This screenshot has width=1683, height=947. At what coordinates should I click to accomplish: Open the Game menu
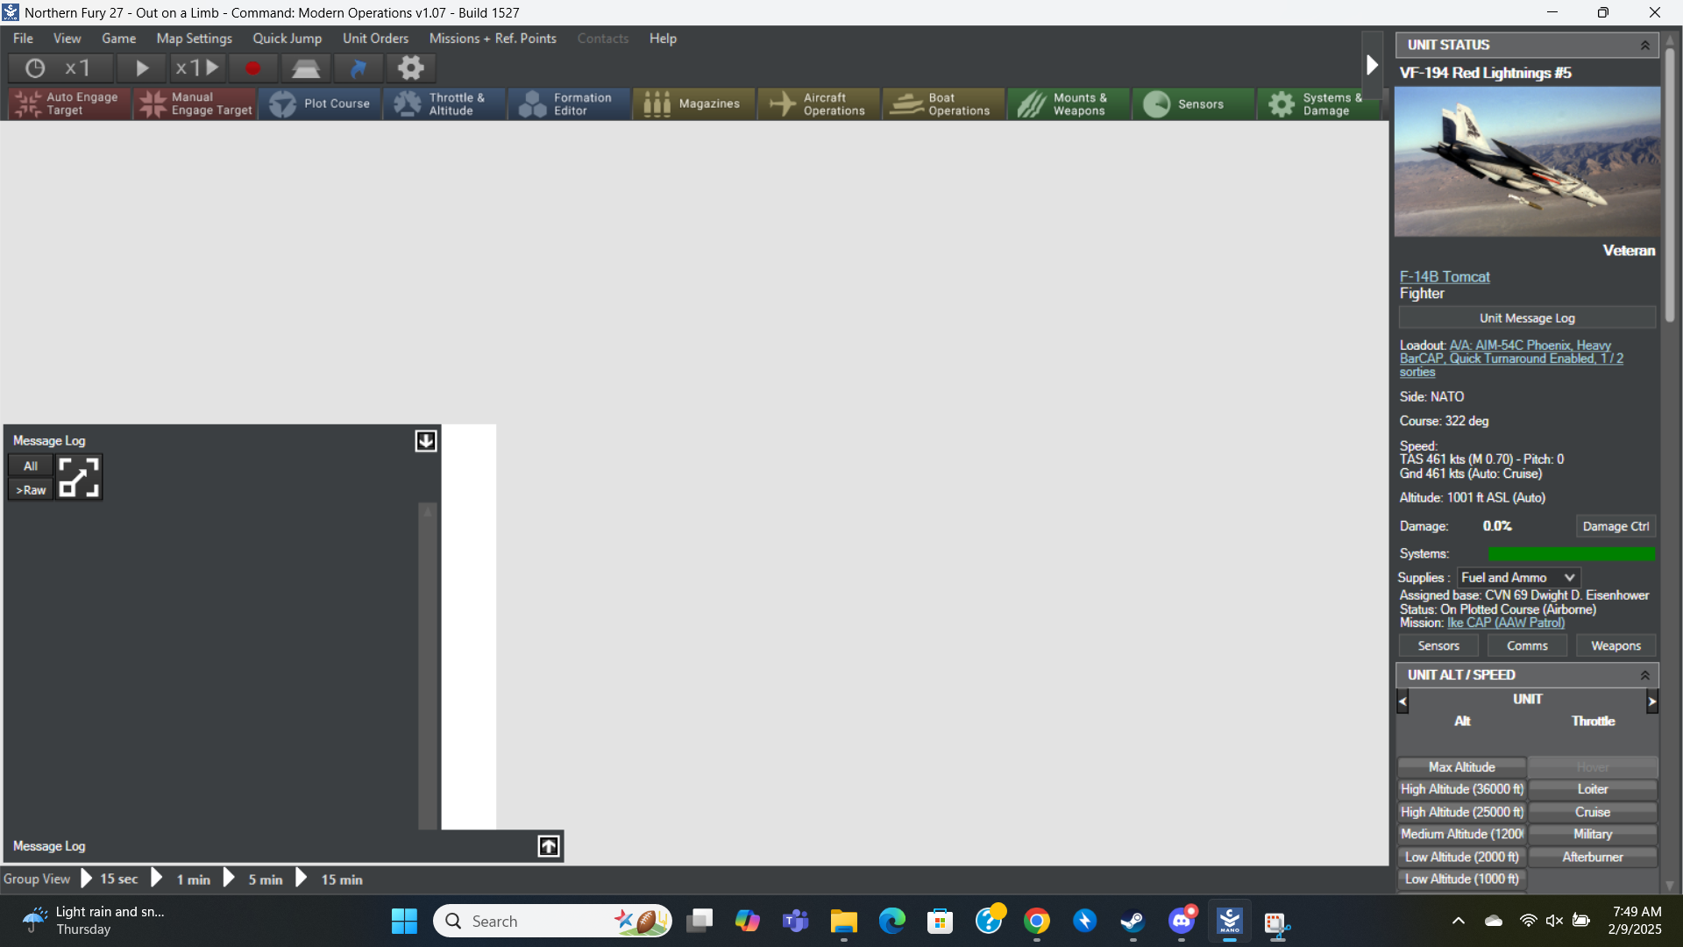coord(118,39)
